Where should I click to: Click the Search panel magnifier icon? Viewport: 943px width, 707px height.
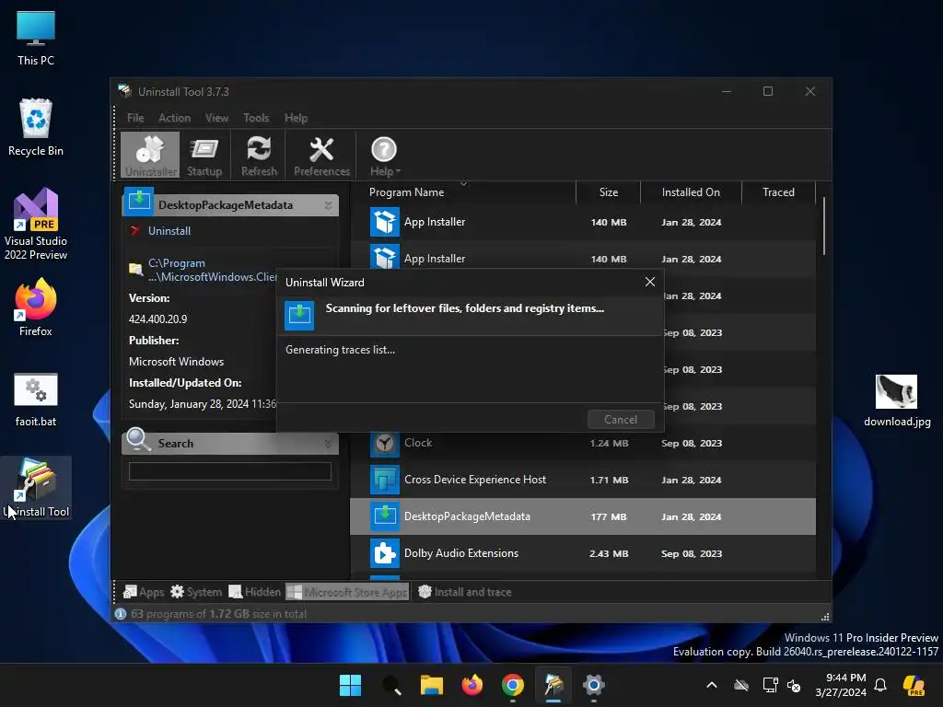138,440
